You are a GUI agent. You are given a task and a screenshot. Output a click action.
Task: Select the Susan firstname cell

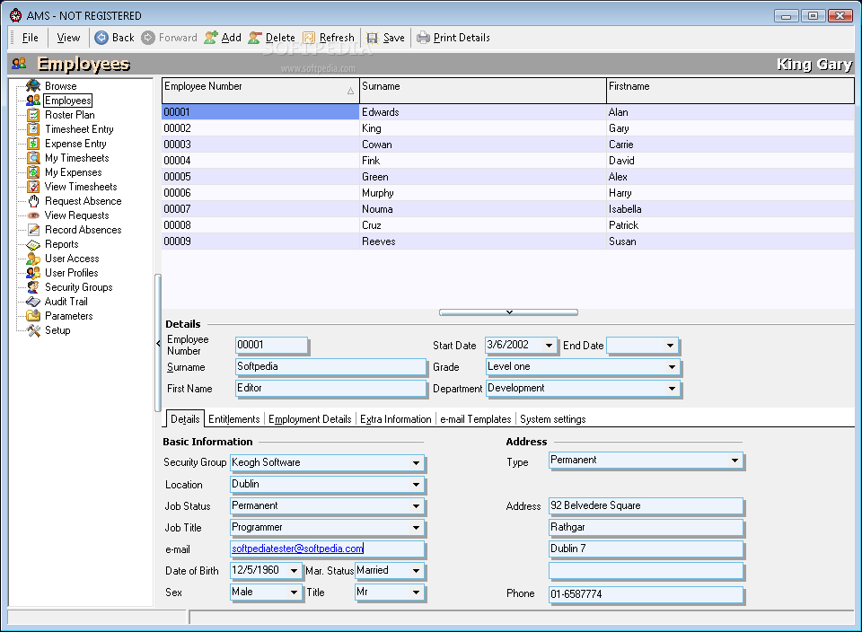(730, 241)
